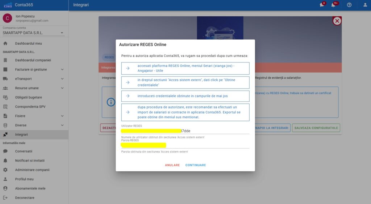This screenshot has width=371, height=204.
Task: Focus the Parola REGES field
Action: (x=185, y=145)
